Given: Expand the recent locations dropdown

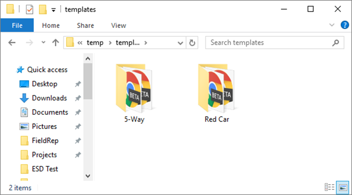Looking at the screenshot, I should pyautogui.click(x=43, y=43).
